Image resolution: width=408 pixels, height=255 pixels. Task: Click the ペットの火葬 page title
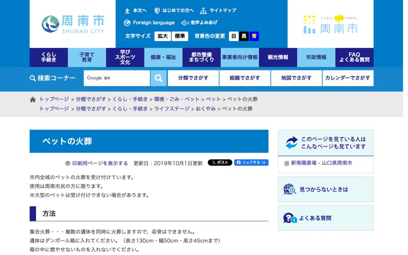click(x=67, y=141)
